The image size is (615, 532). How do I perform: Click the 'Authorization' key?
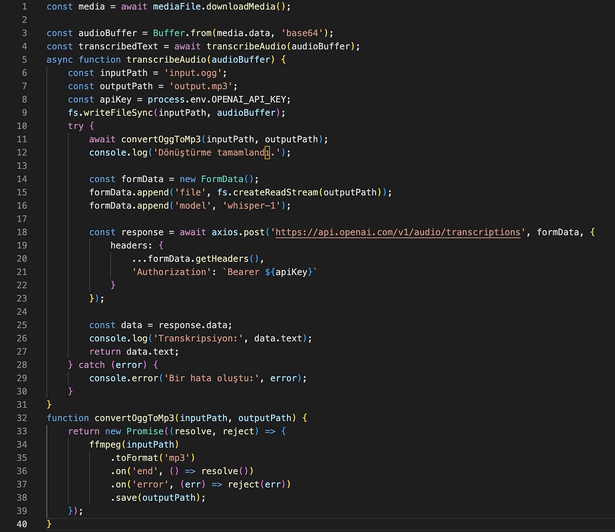point(171,272)
